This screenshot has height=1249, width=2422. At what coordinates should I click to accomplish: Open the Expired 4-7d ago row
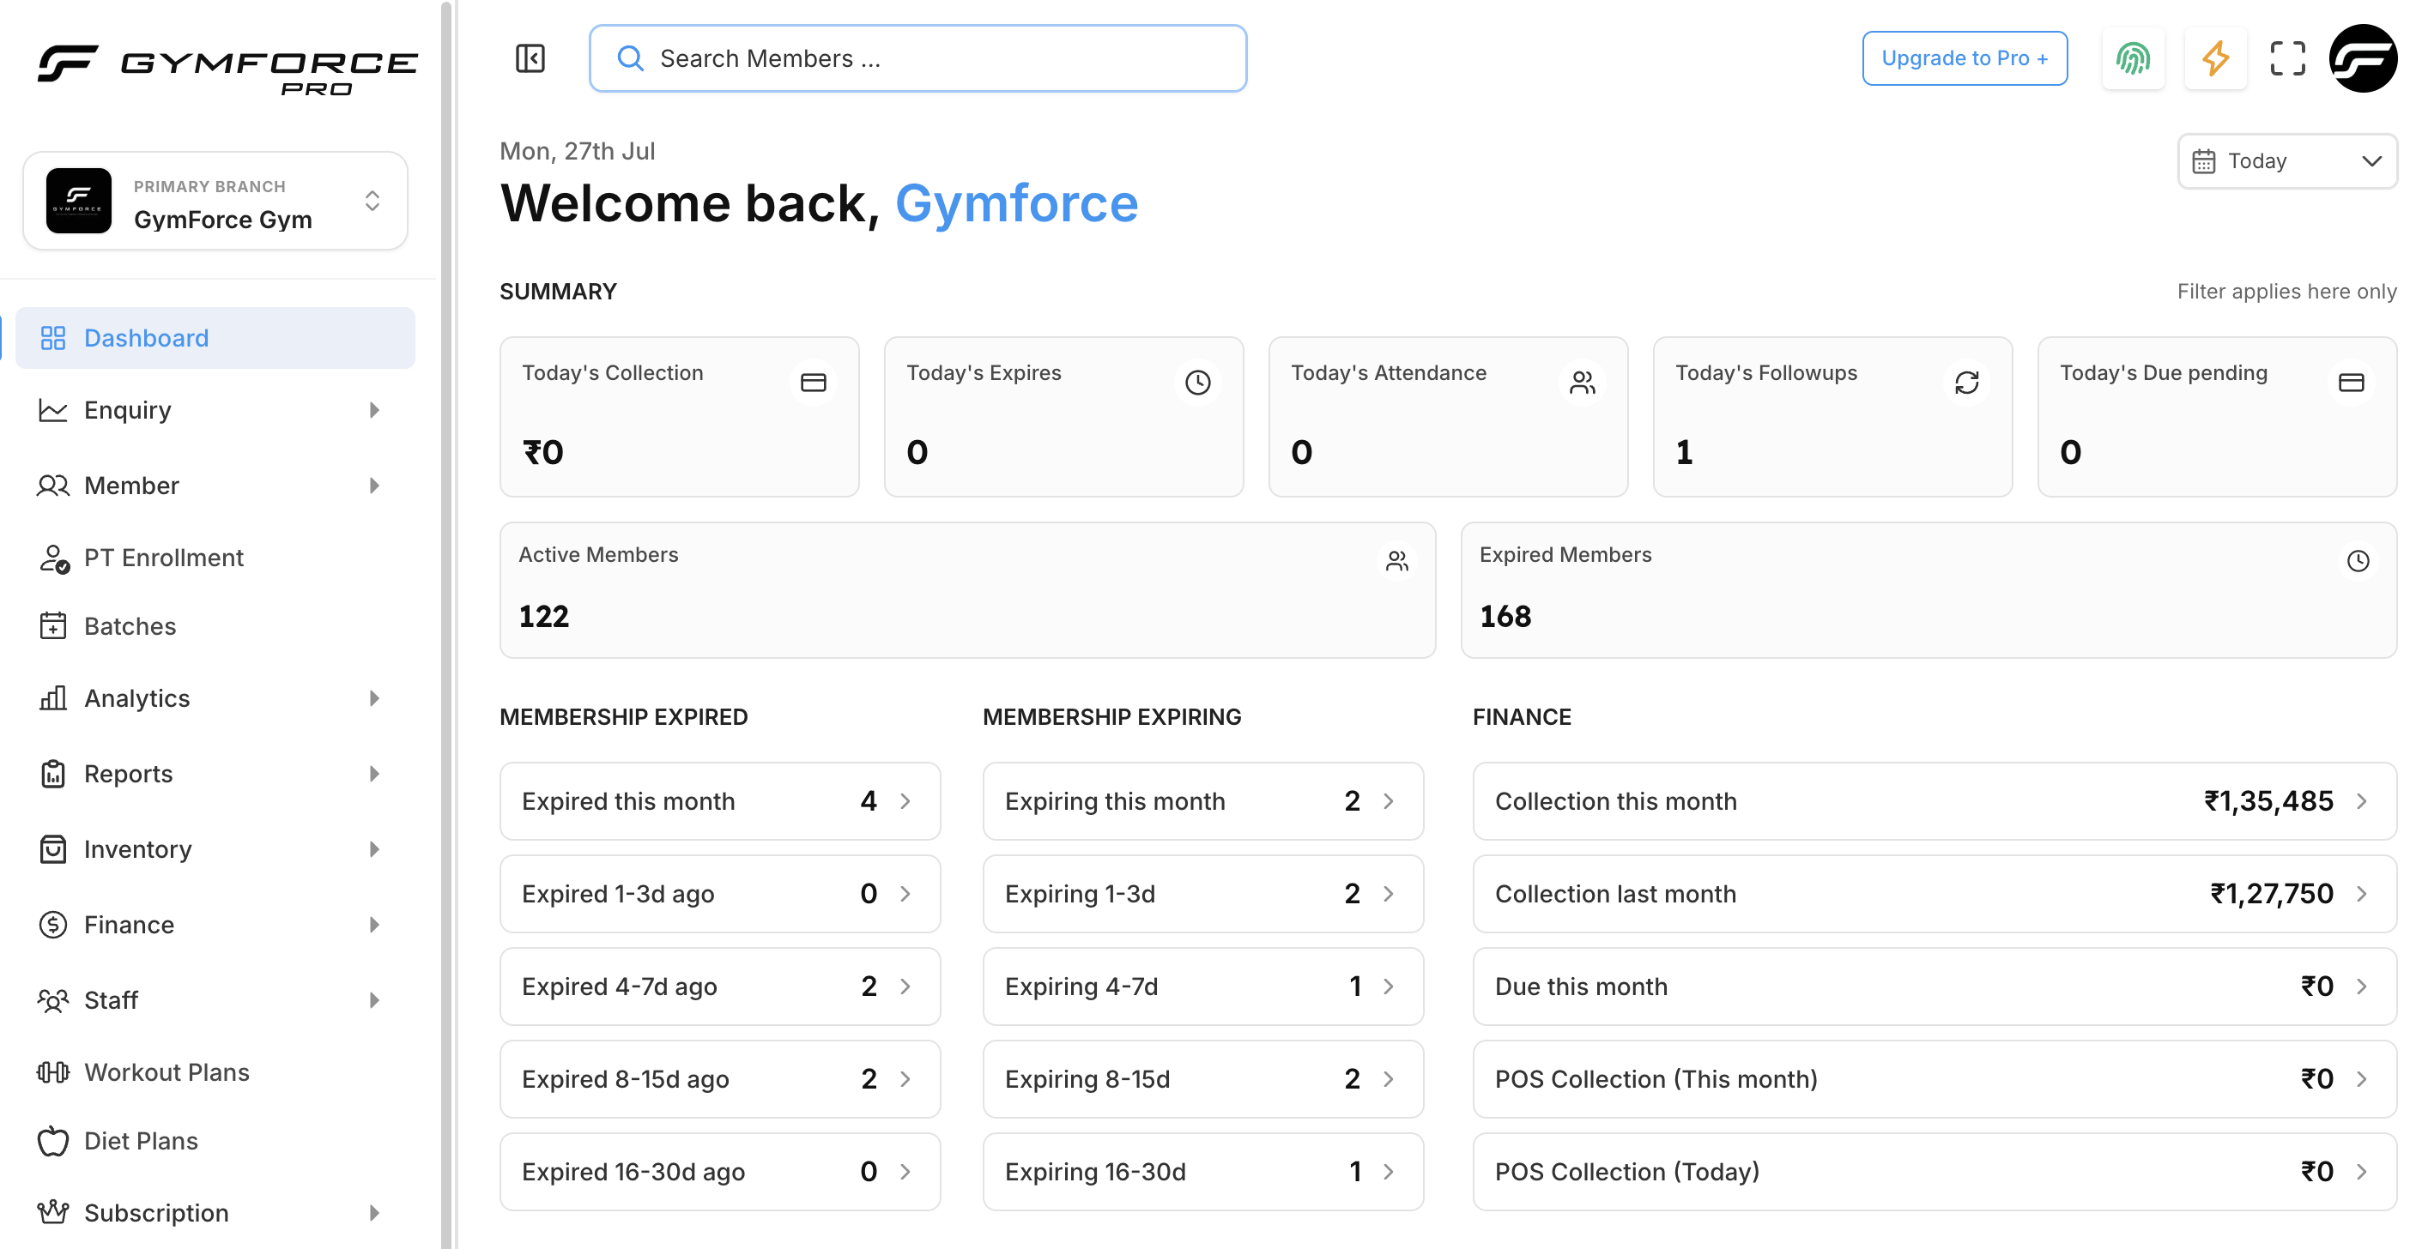click(x=719, y=986)
